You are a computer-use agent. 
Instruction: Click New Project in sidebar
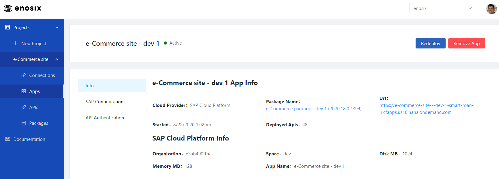pos(32,43)
